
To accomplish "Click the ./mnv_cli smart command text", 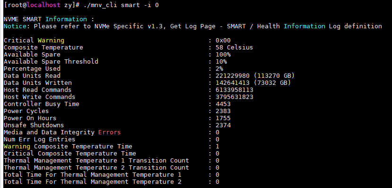I will (x=121, y=5).
